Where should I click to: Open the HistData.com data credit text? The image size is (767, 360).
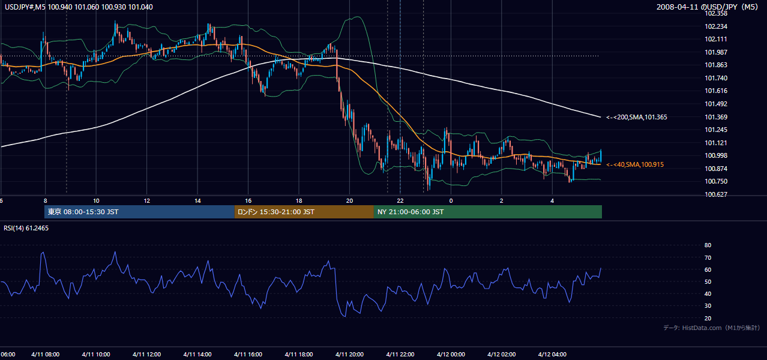click(712, 328)
